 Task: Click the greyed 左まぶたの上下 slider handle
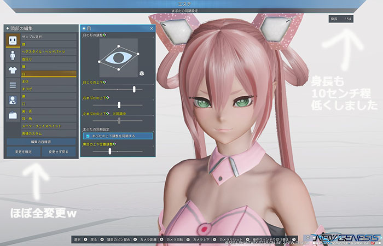pos(119,121)
